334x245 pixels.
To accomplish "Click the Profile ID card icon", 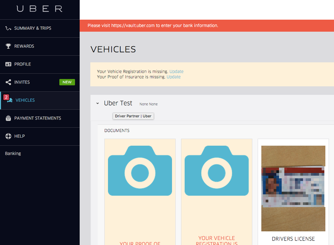I will 8,64.
